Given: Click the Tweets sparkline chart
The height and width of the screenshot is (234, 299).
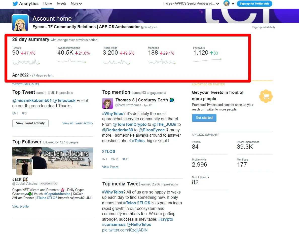Looking at the screenshot, I should coord(26,62).
